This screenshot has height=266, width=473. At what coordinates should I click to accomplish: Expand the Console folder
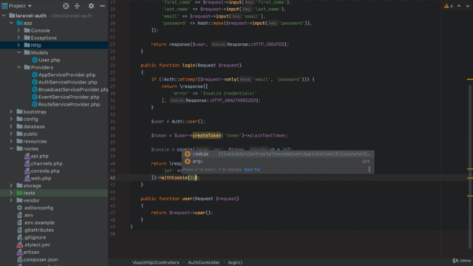tap(18, 30)
